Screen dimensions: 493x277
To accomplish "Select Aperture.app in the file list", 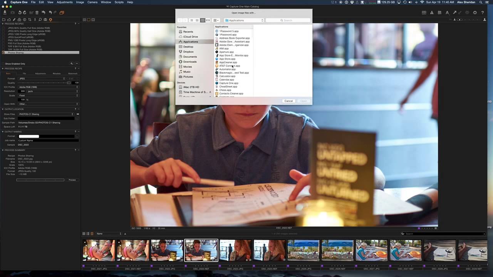I will 226,52.
